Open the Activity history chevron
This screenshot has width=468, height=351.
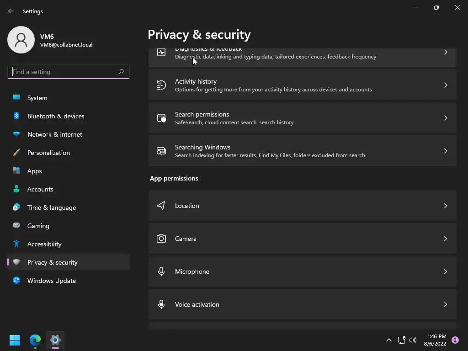(445, 85)
